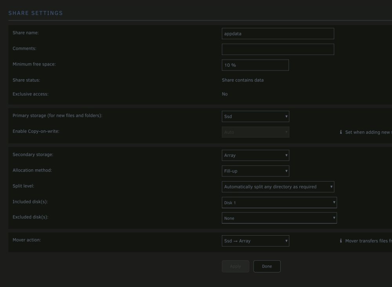
Task: Click the 'Minimum free space:' label
Action: click(34, 64)
